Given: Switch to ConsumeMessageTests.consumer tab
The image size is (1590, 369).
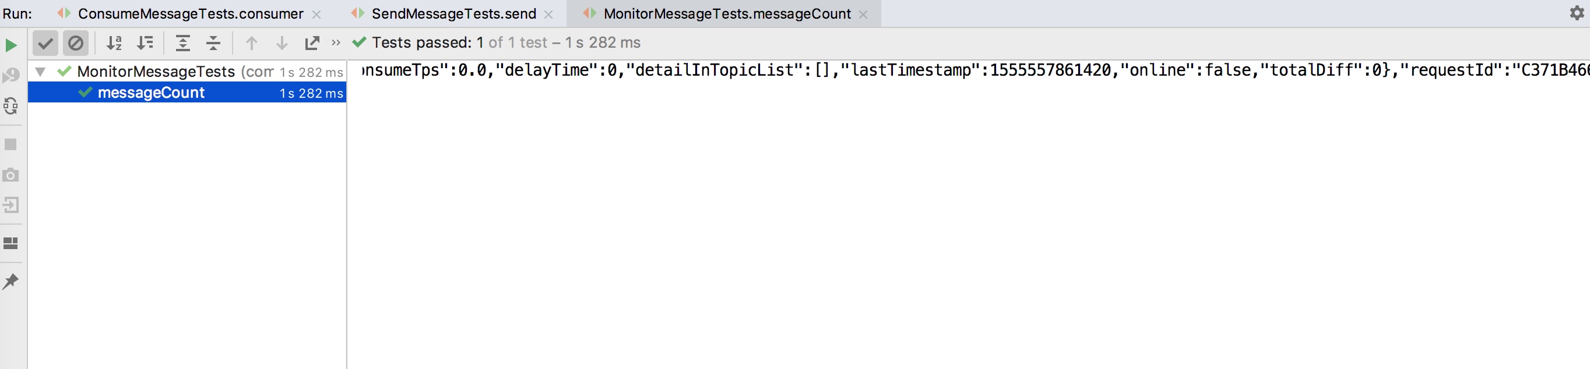Looking at the screenshot, I should pos(190,13).
